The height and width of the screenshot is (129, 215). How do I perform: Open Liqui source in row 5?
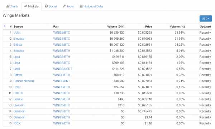point(16,57)
